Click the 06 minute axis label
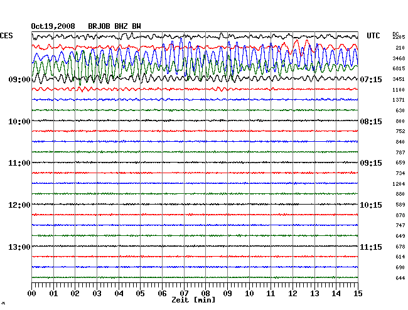Screen dimensions: 408x310 click(x=163, y=294)
